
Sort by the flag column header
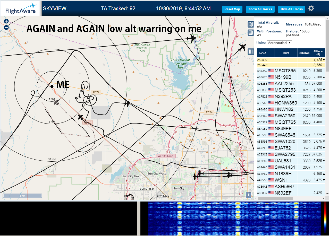click(x=271, y=53)
